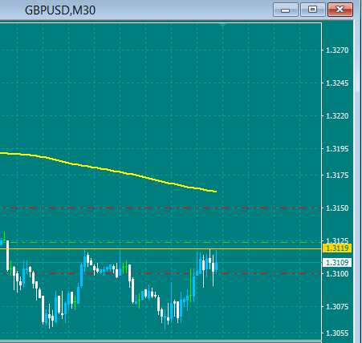Image resolution: width=362 pixels, height=343 pixels.
Task: Click the red dashed line at 1.3150
Action: (161, 208)
